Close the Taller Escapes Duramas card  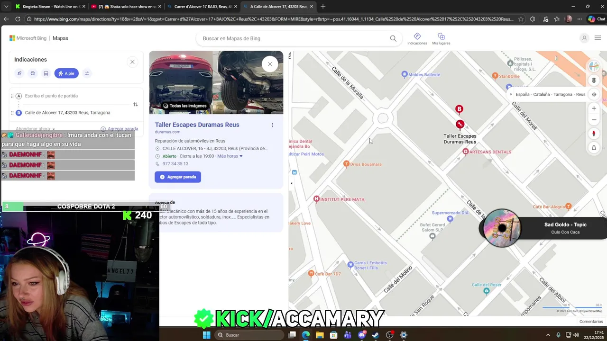click(x=270, y=64)
